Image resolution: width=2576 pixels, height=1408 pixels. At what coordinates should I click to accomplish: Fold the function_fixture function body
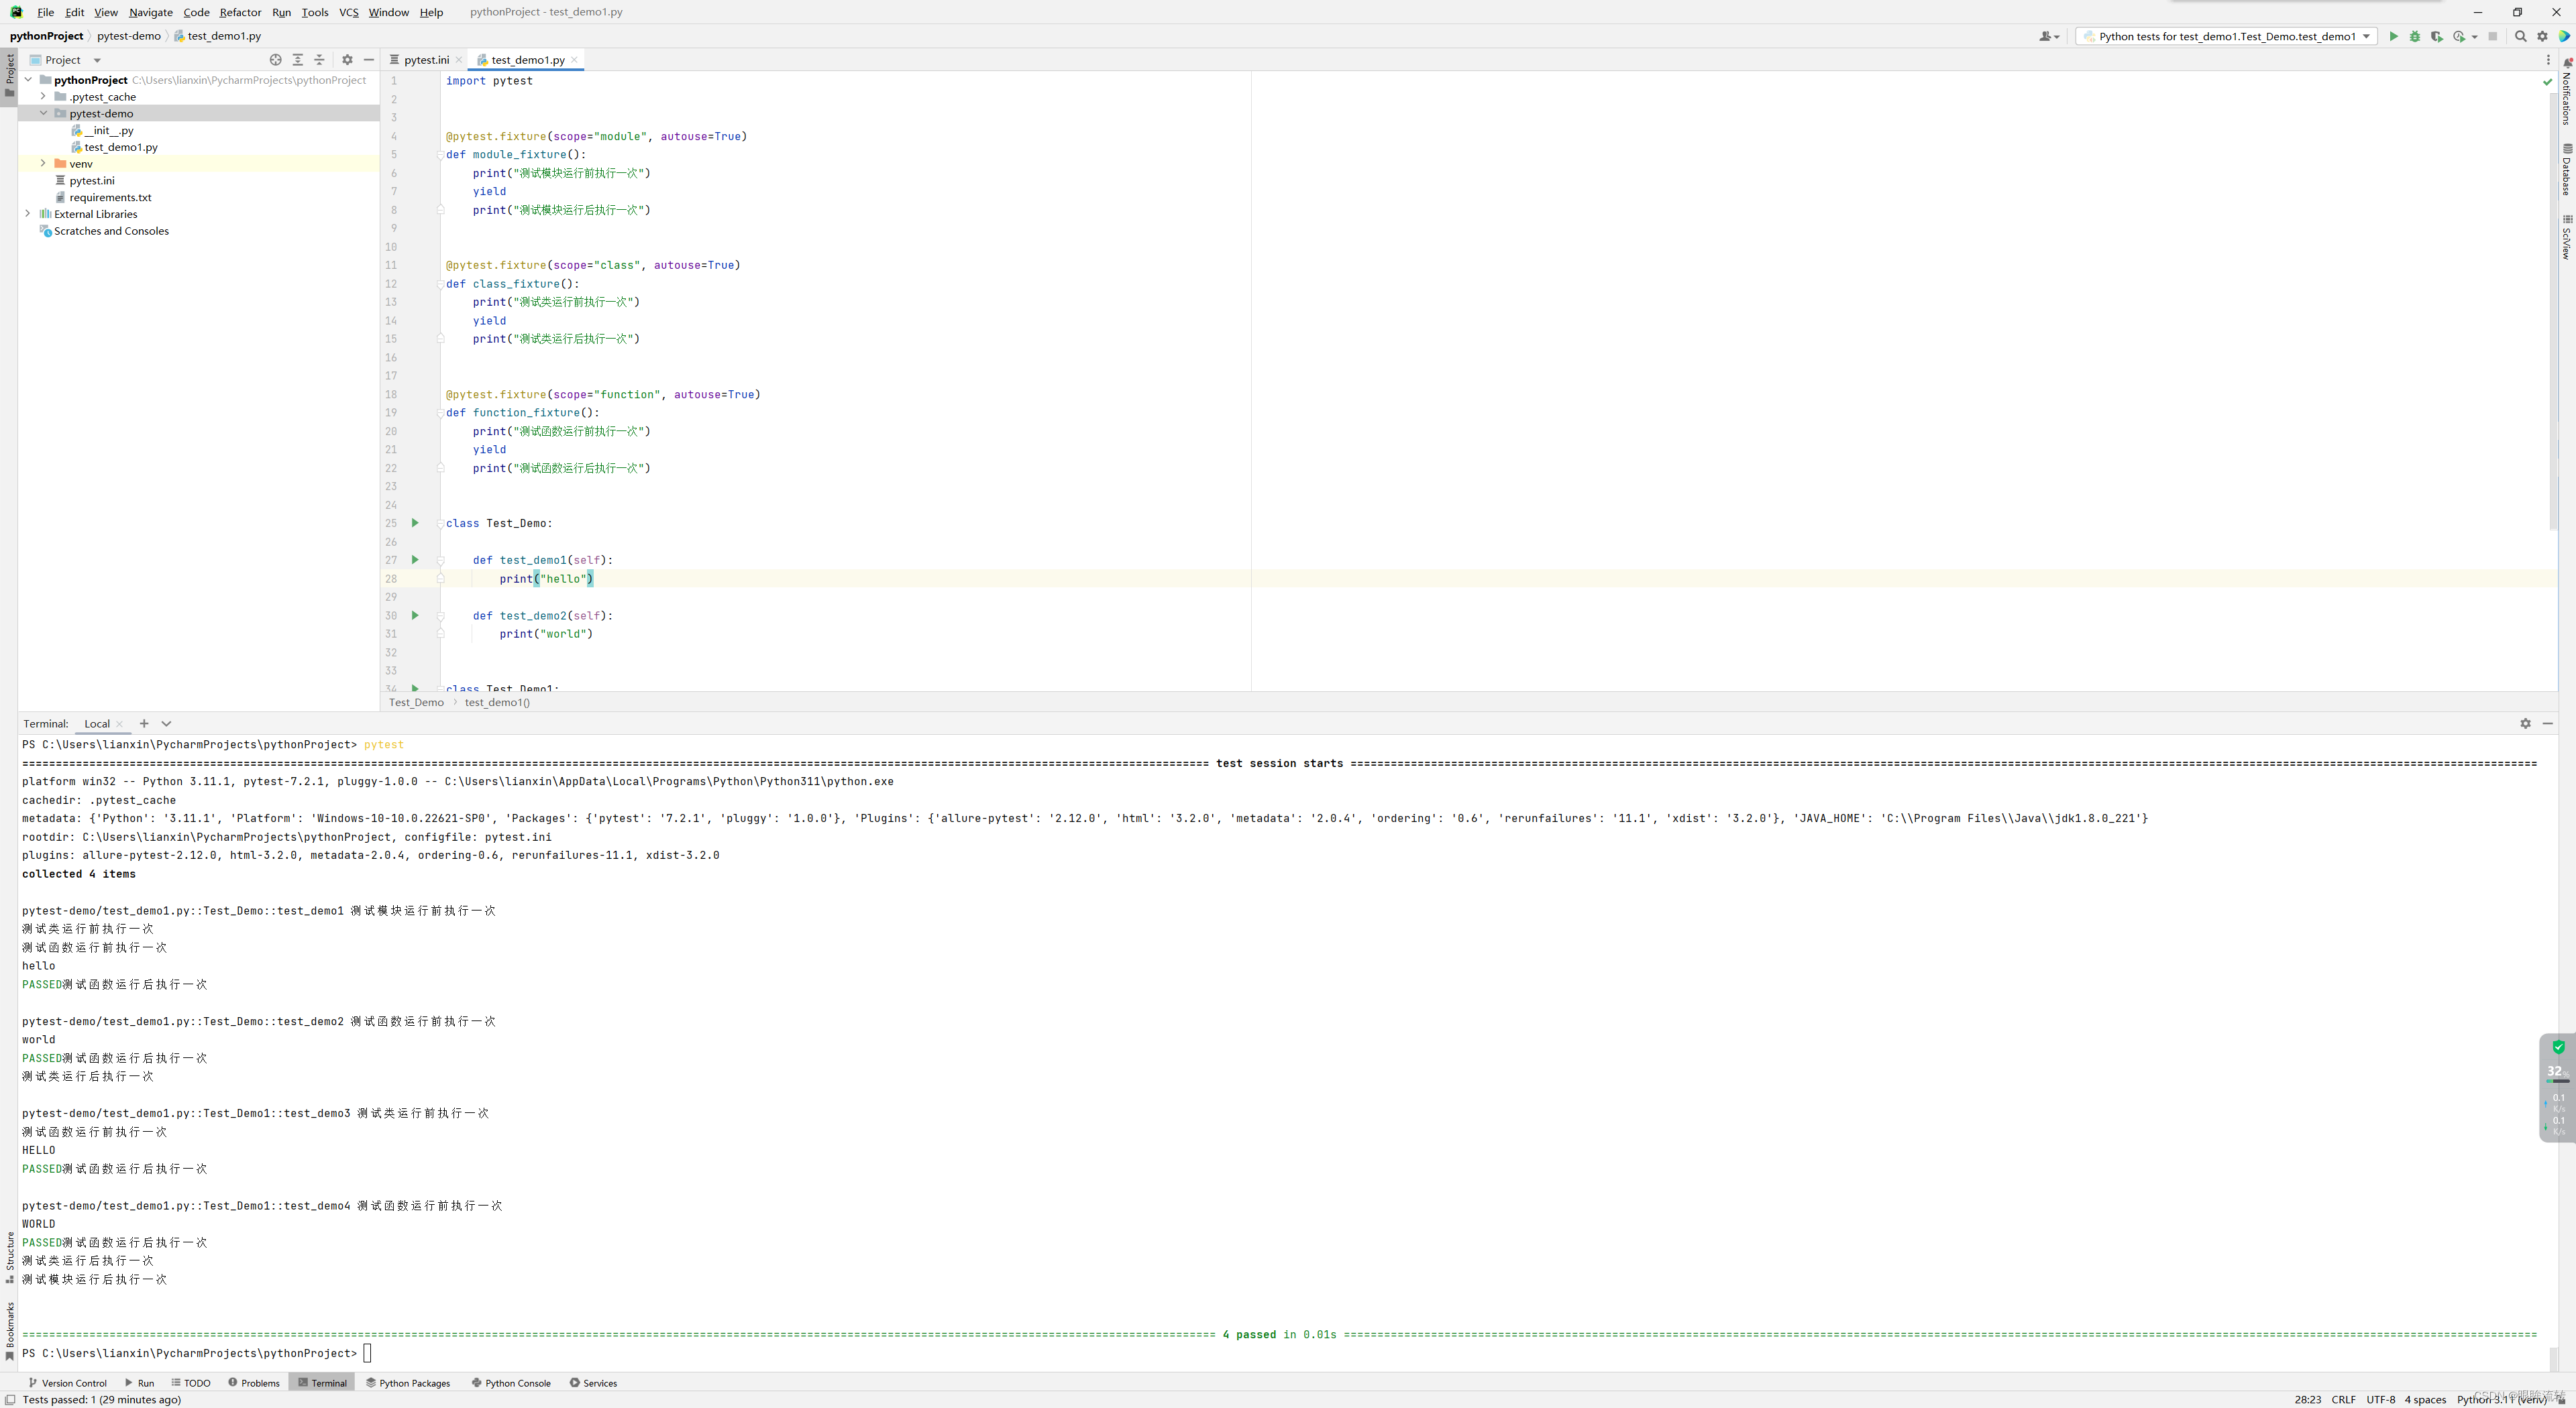[x=440, y=413]
